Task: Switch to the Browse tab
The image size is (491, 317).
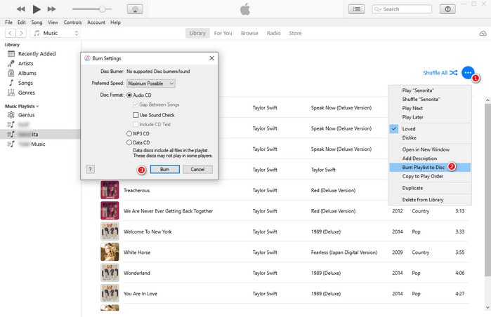Action: [249, 33]
